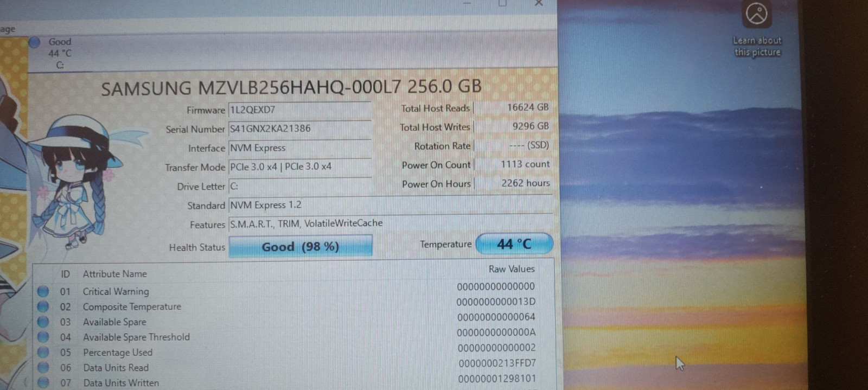Screen dimensions: 868x390
Task: Select the Available Spare attribute name
Action: 114,322
